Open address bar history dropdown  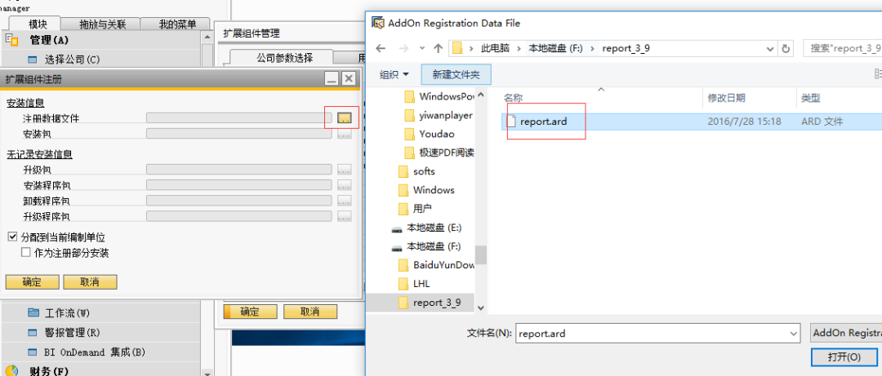coord(769,48)
